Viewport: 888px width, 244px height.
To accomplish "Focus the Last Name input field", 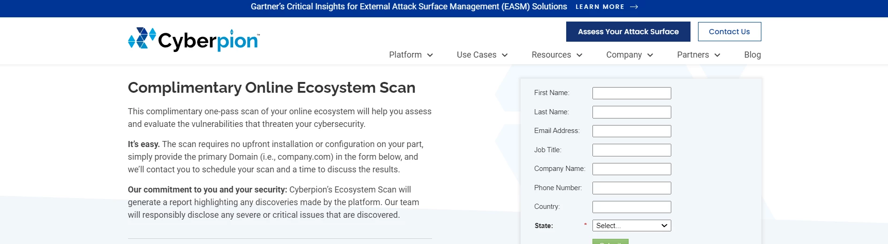I will coord(631,112).
